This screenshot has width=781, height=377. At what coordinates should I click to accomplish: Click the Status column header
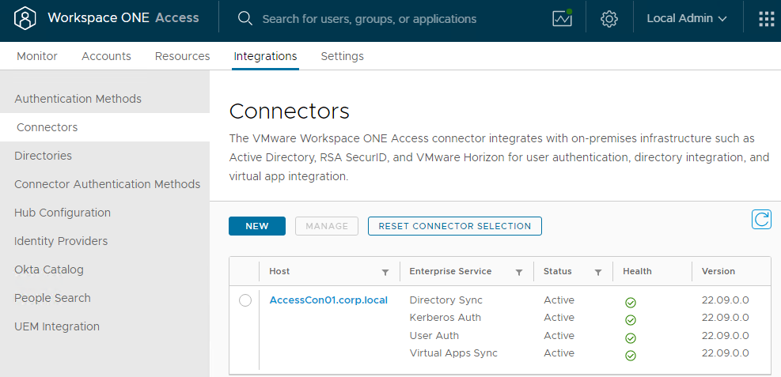pos(557,271)
